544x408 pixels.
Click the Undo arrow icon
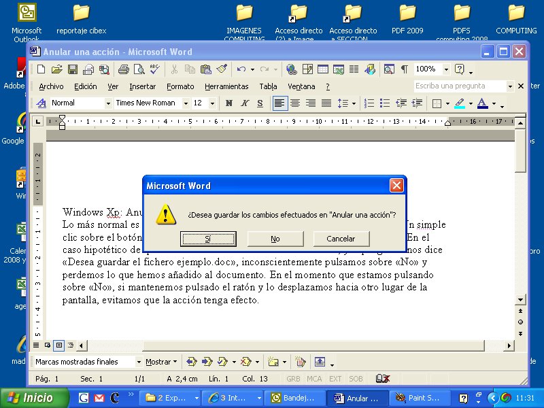241,69
